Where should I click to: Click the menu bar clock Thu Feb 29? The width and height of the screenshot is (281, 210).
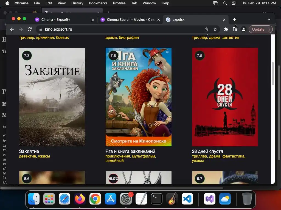click(x=258, y=3)
